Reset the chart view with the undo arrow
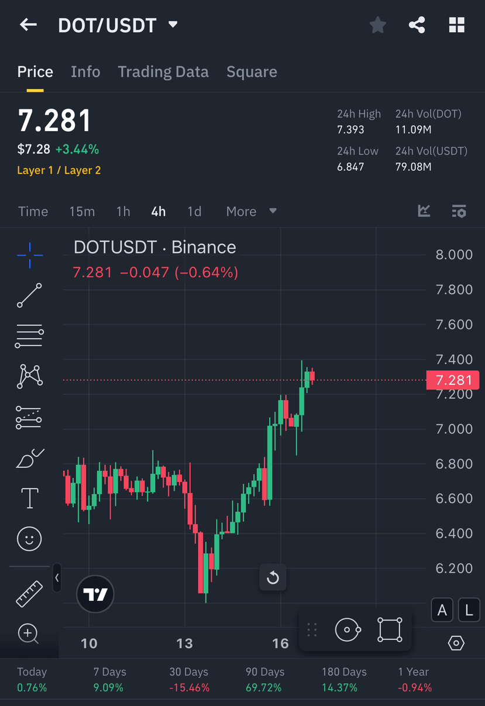Image resolution: width=485 pixels, height=706 pixels. click(x=273, y=578)
